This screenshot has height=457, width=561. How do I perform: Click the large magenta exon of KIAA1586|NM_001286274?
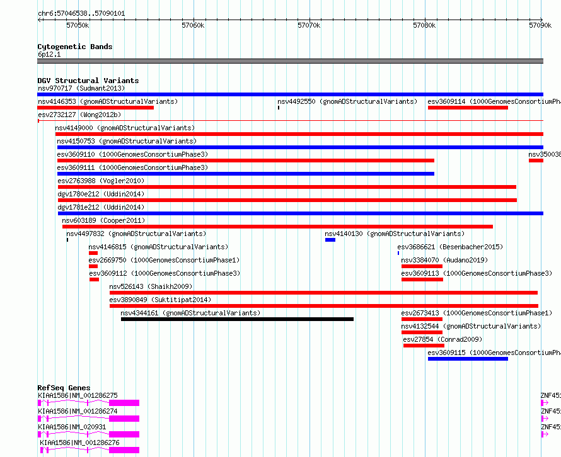point(124,419)
